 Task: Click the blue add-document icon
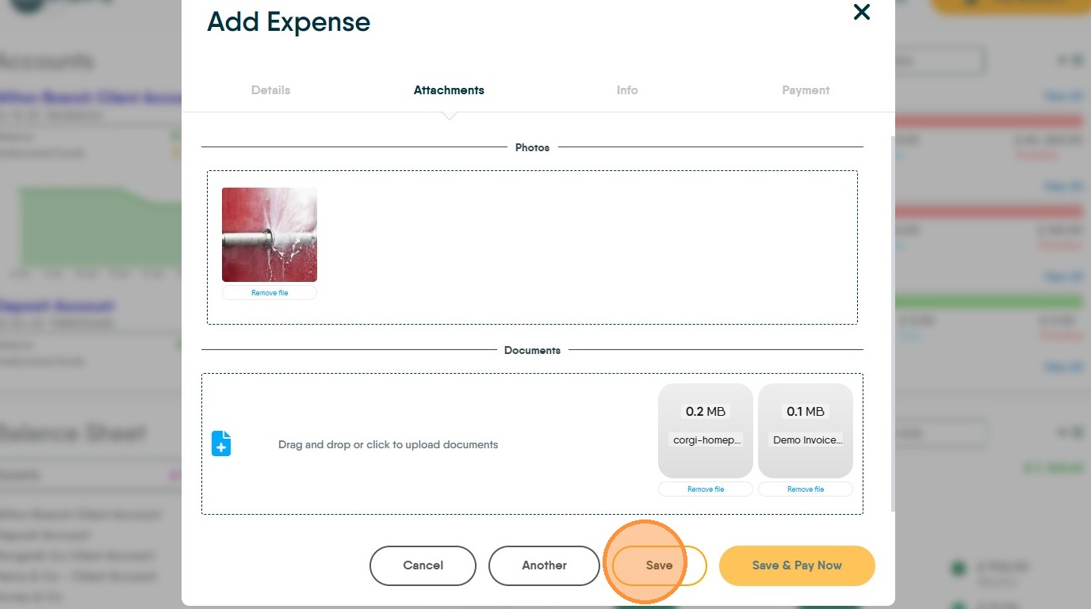point(221,443)
